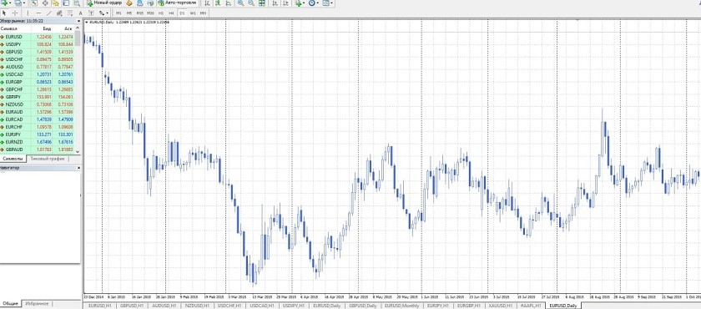Select EURGBP row in Market Watch
The image size is (701, 309).
tap(38, 82)
